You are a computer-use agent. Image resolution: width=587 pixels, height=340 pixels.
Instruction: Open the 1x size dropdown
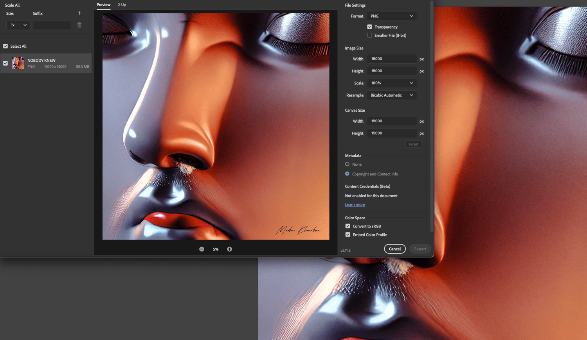[18, 25]
